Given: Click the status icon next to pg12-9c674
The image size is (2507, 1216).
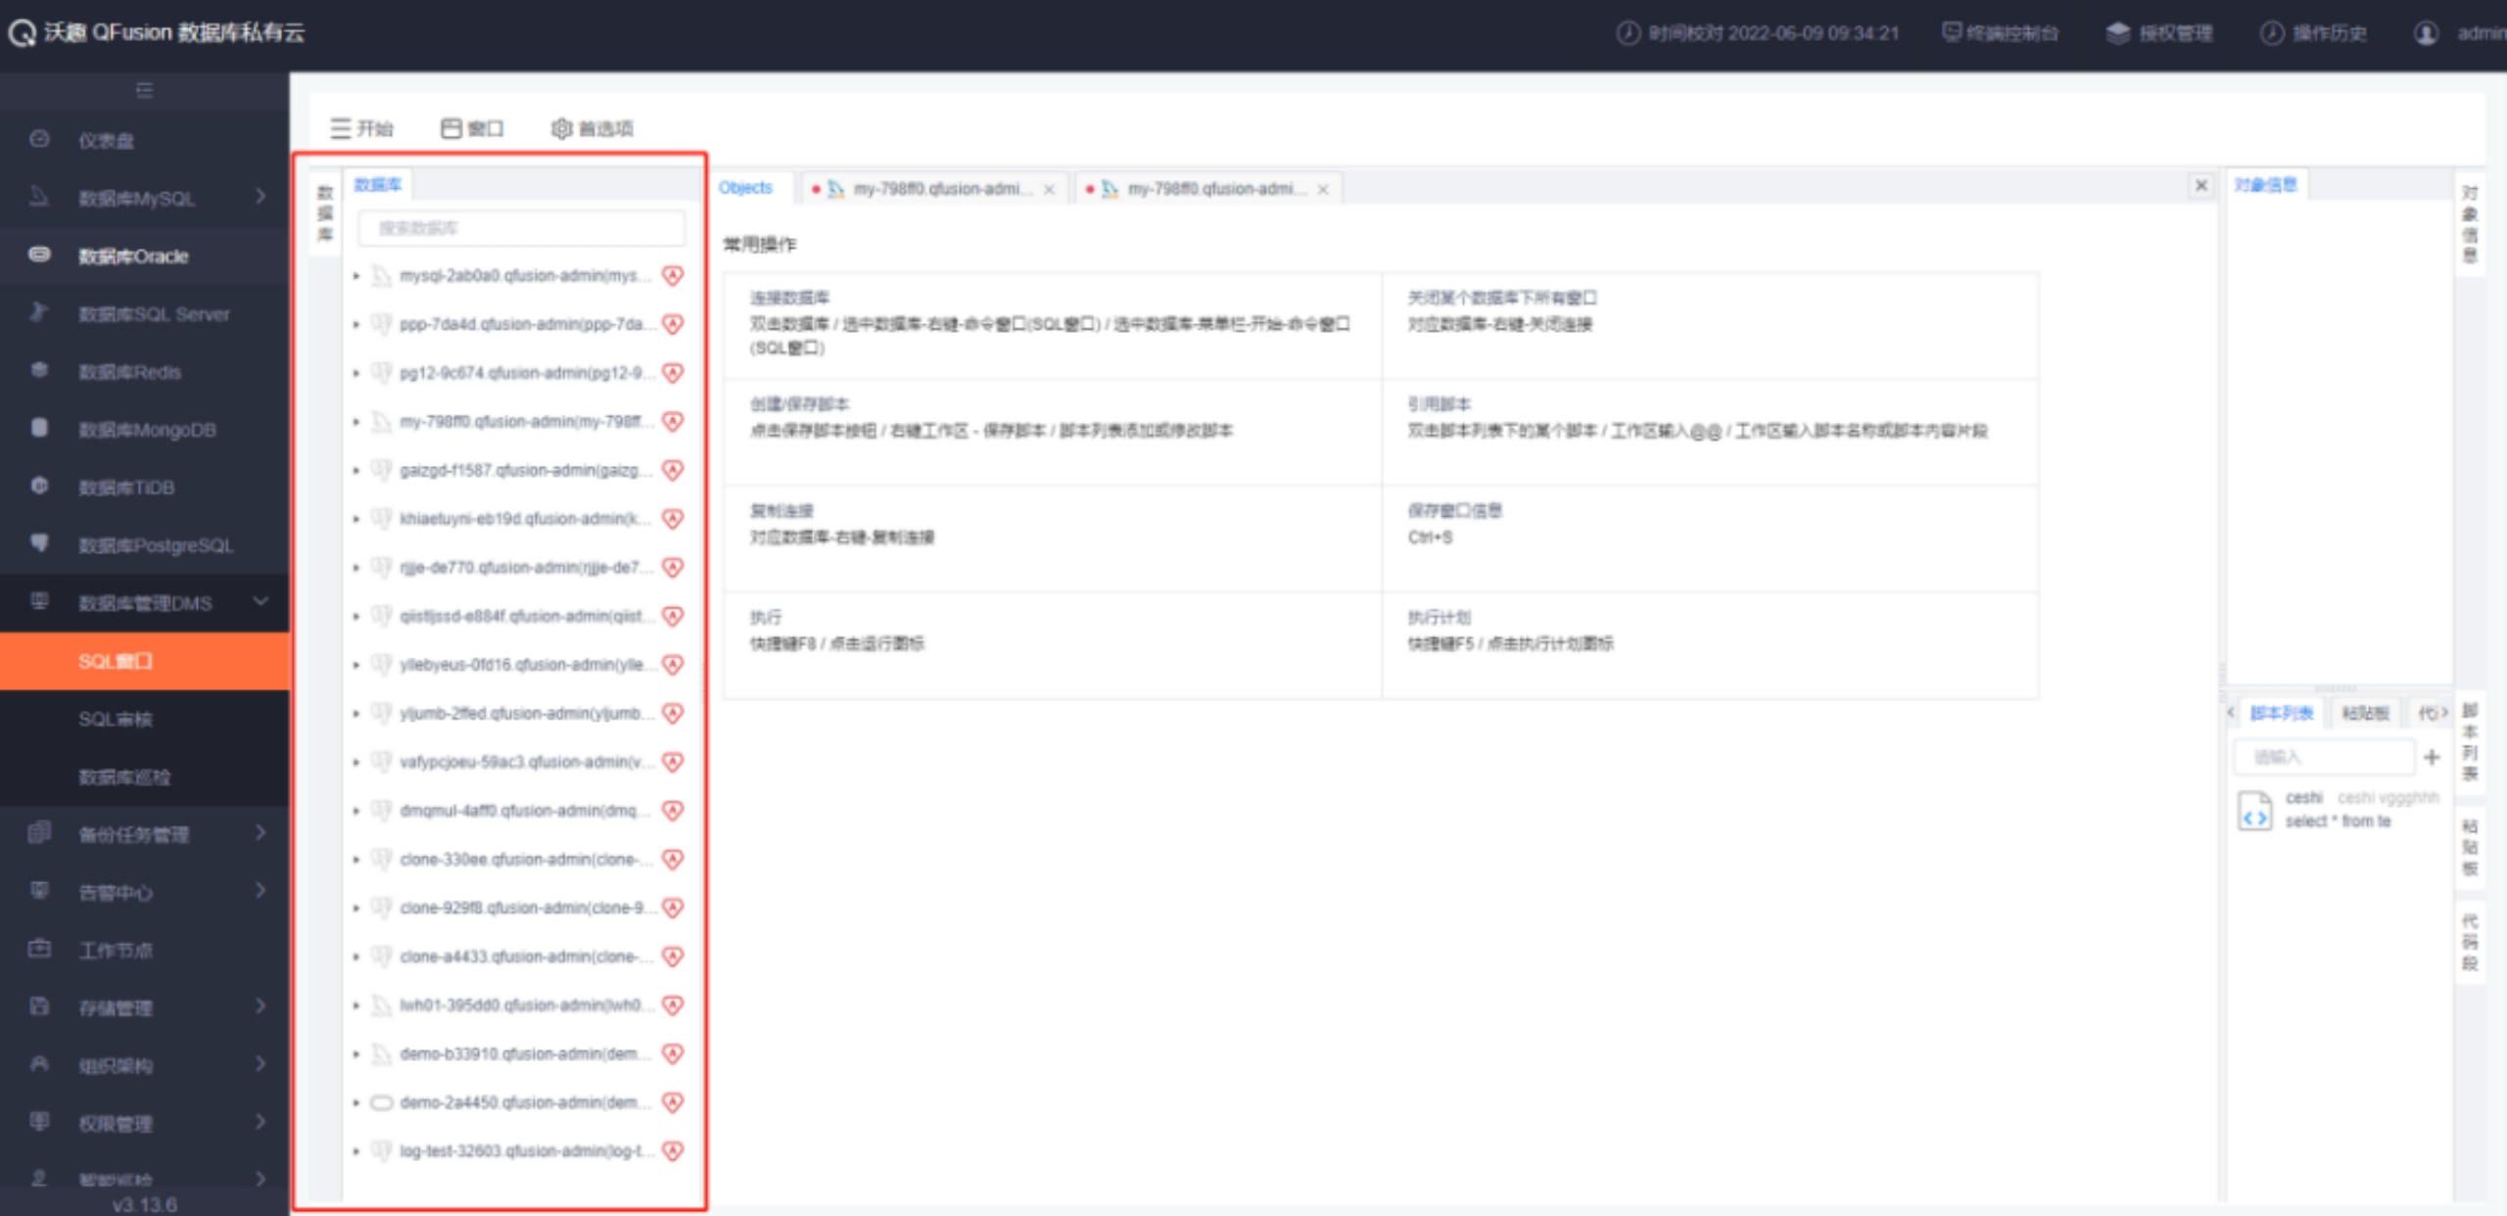Looking at the screenshot, I should (x=673, y=373).
